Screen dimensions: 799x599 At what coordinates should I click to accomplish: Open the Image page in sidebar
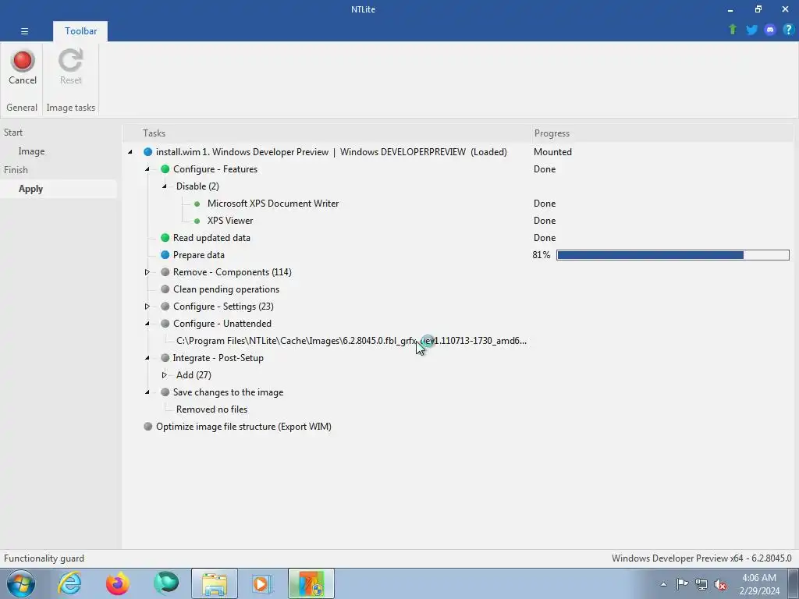pyautogui.click(x=31, y=151)
